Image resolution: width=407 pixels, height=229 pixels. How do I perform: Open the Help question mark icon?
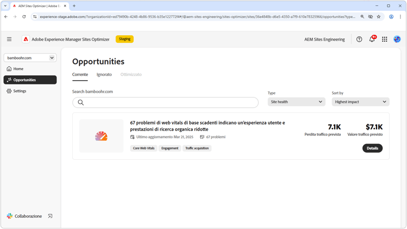click(x=359, y=39)
